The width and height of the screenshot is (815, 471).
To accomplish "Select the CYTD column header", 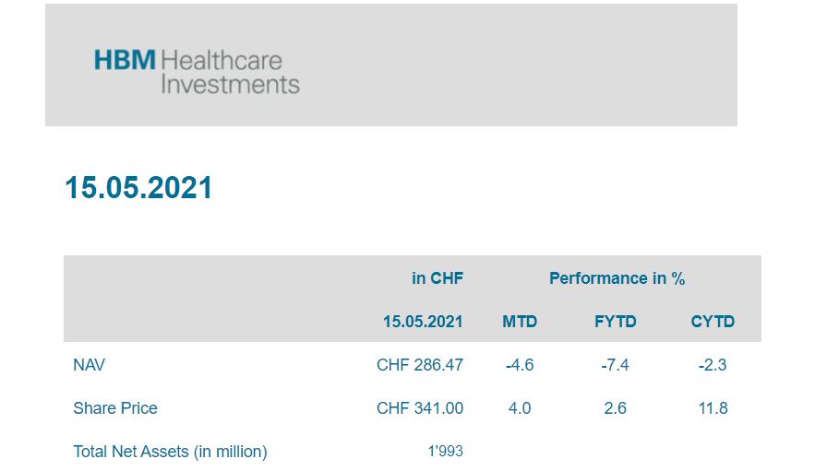I will point(713,322).
